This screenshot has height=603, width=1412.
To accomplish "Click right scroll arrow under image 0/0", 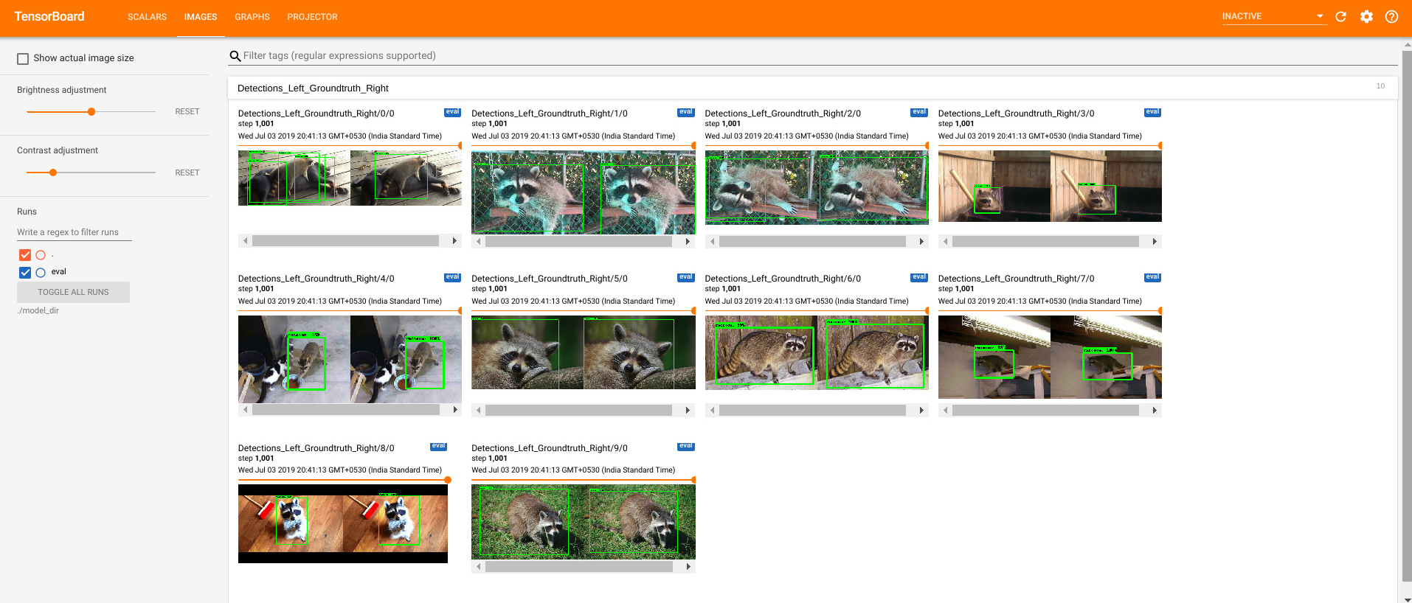I will point(454,241).
